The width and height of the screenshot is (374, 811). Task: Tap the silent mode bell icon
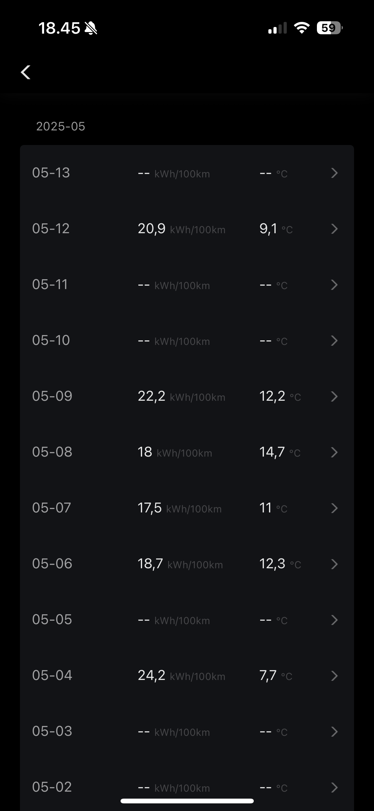click(x=91, y=28)
